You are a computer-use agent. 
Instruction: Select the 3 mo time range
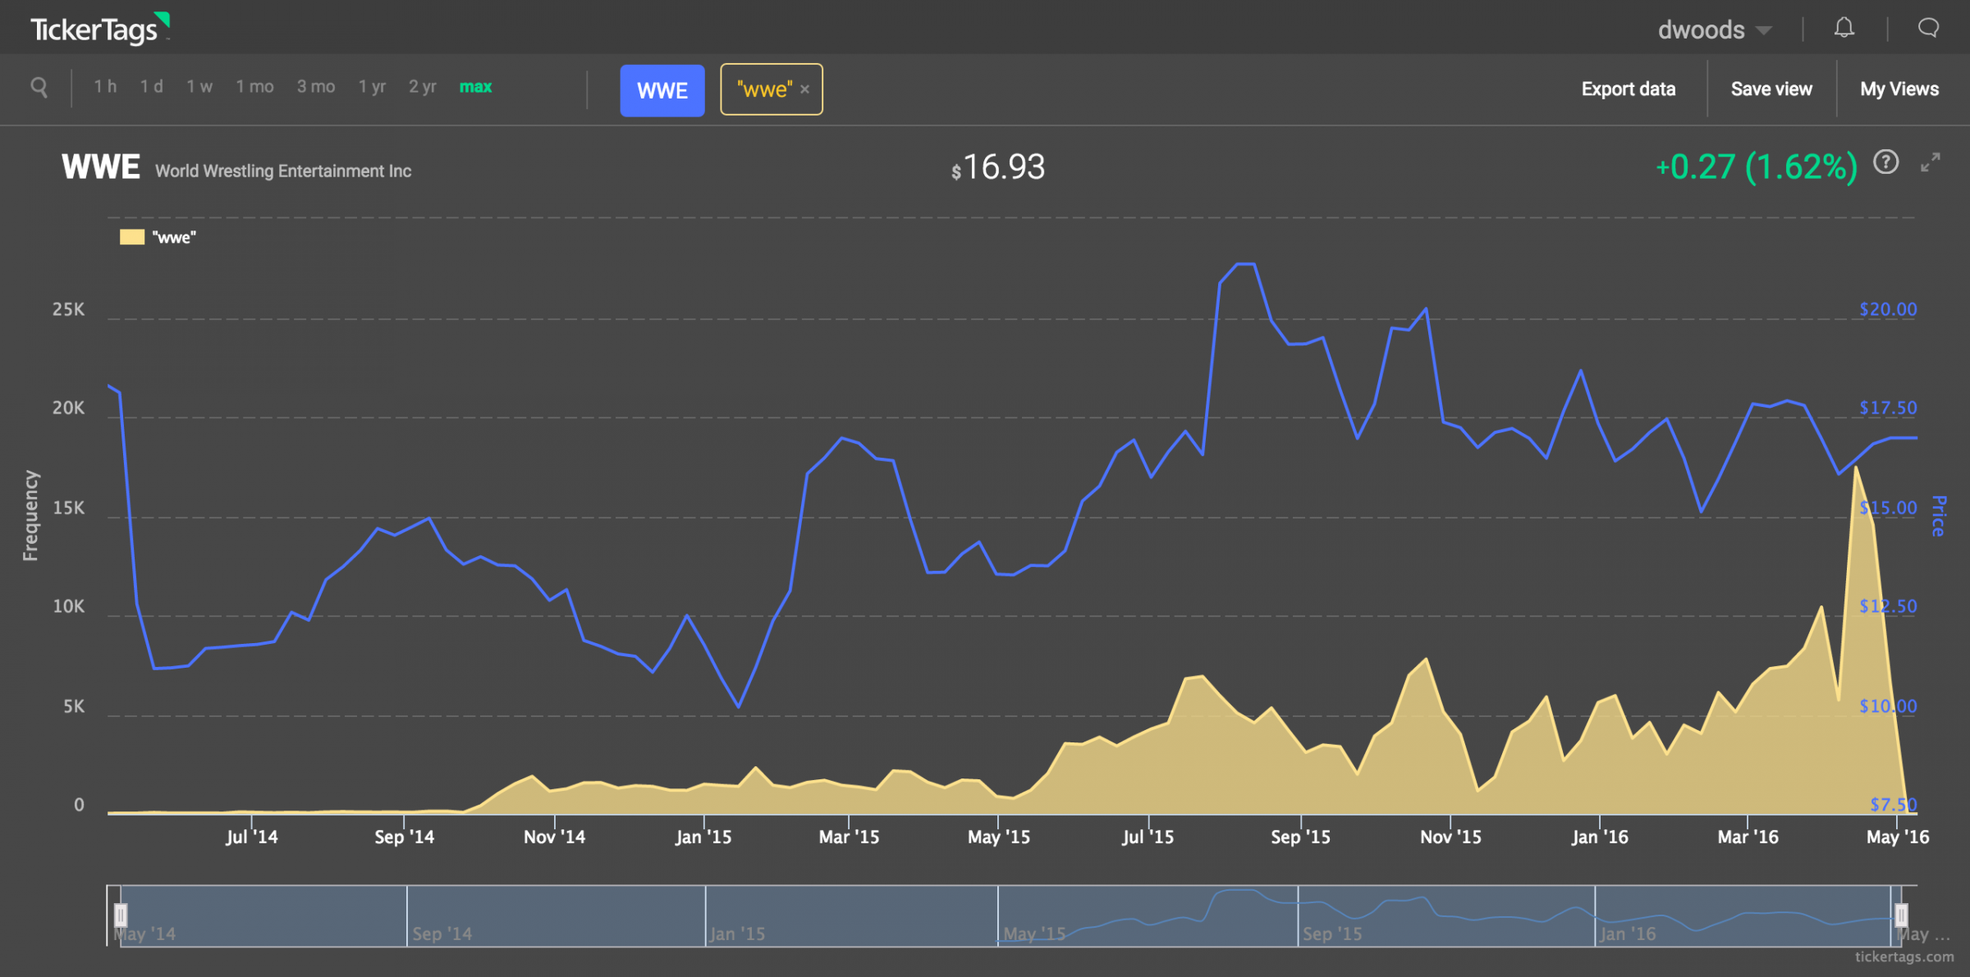[316, 86]
